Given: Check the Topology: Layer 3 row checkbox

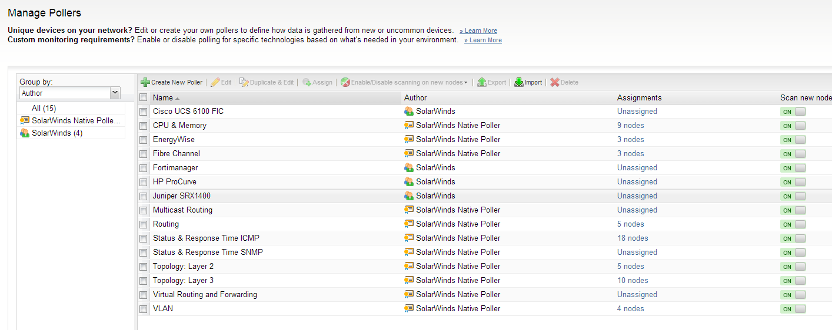Looking at the screenshot, I should tap(144, 281).
